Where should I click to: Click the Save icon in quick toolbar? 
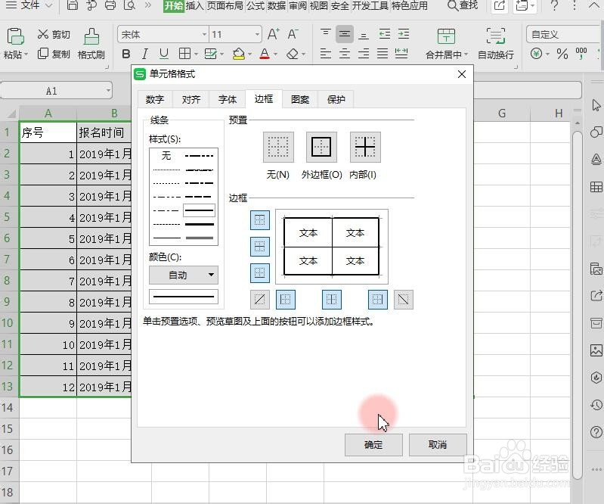(x=72, y=5)
